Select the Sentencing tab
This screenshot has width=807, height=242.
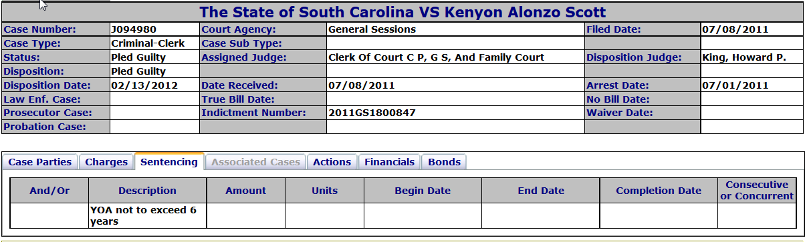point(169,161)
